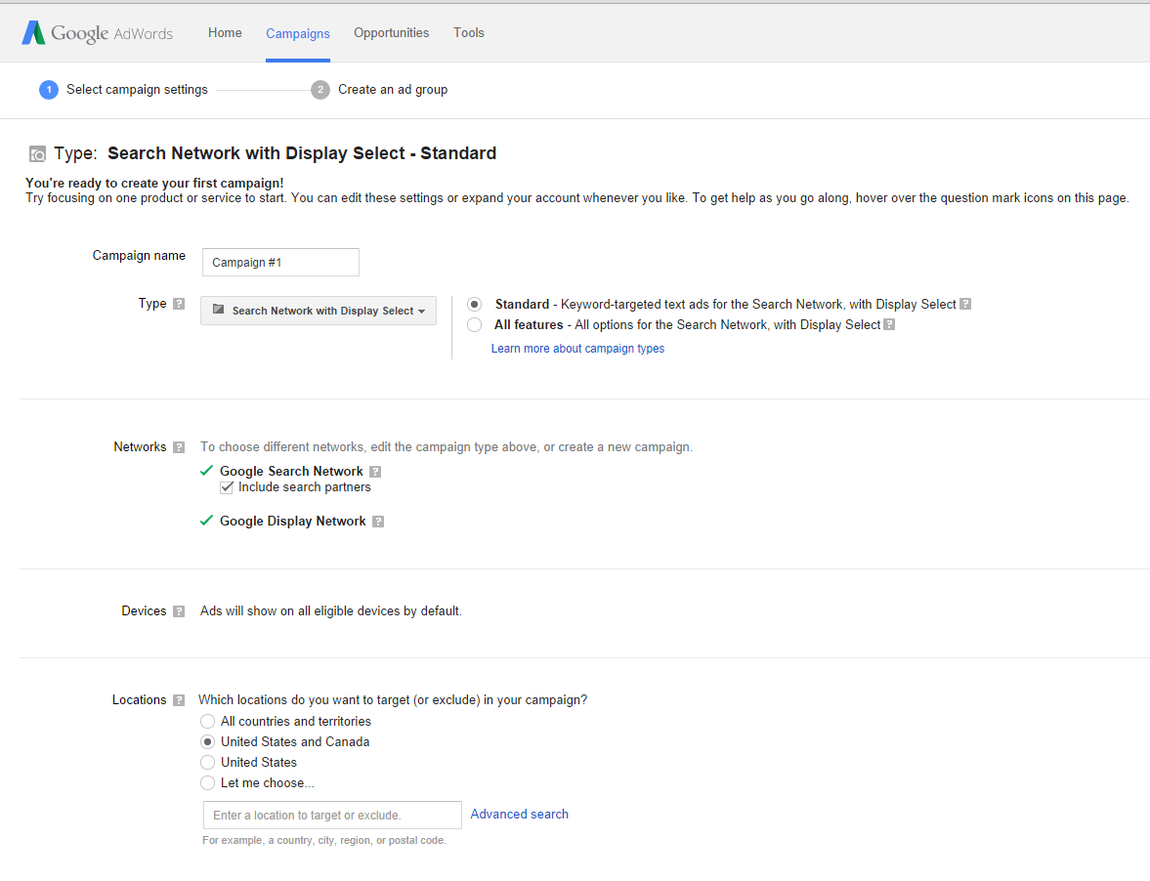Click the Locations label text

tap(140, 700)
